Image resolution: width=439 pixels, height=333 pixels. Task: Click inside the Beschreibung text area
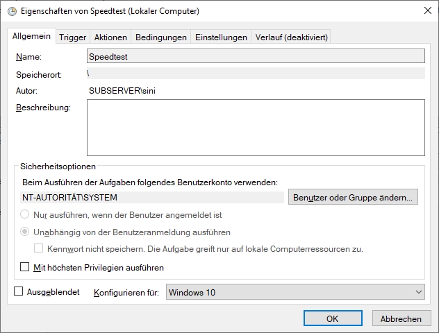tap(256, 128)
